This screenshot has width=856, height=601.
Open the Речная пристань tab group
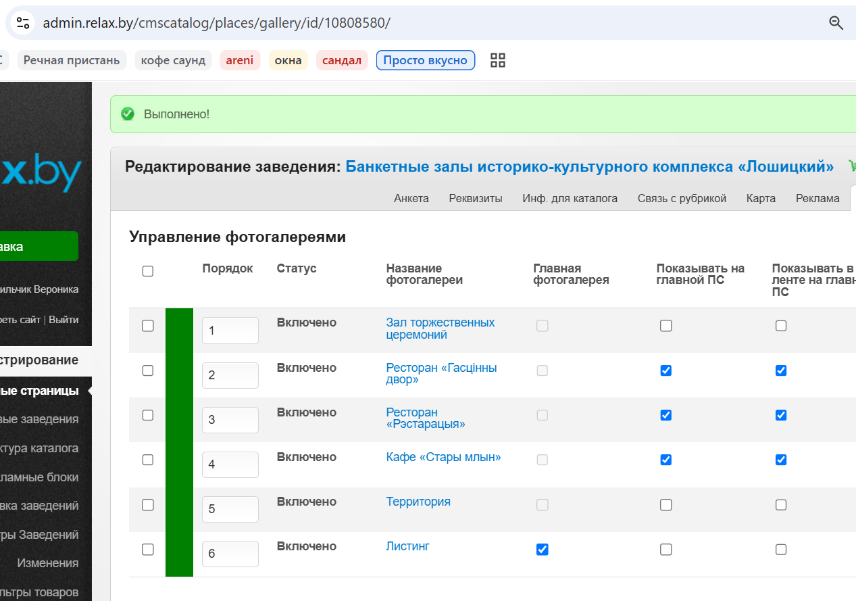tap(72, 60)
